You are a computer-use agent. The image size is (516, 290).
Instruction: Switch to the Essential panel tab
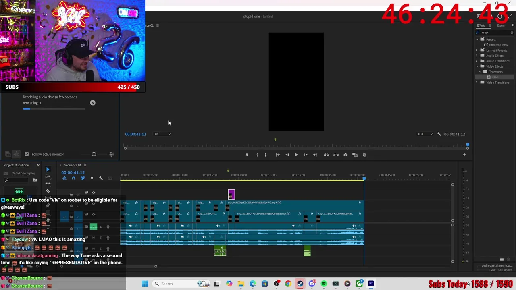tap(501, 25)
